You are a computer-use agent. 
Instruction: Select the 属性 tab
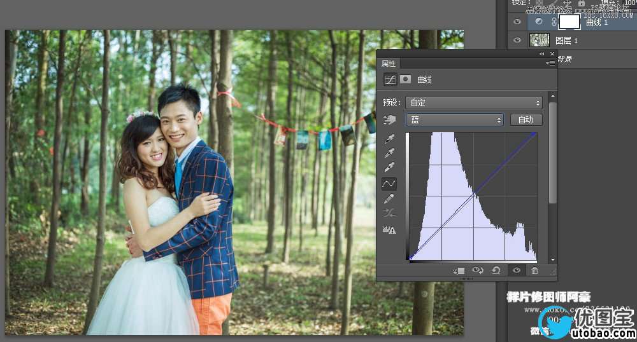[389, 64]
